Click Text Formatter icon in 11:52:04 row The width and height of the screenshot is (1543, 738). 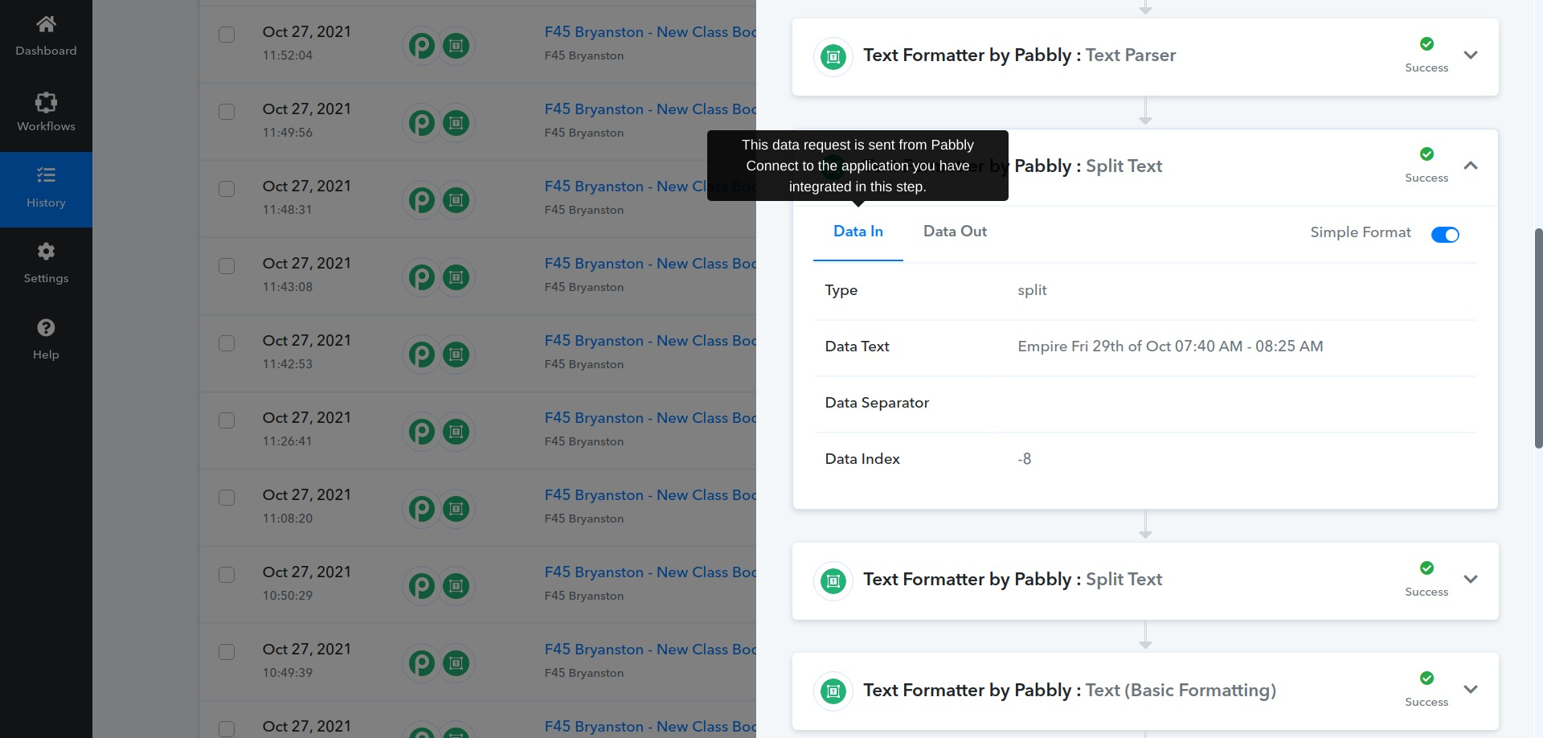pos(456,46)
